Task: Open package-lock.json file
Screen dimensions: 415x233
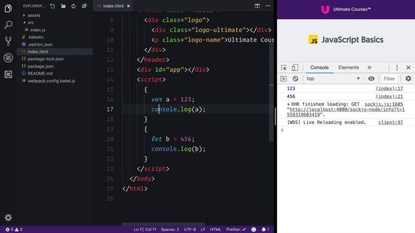Action: coord(45,59)
